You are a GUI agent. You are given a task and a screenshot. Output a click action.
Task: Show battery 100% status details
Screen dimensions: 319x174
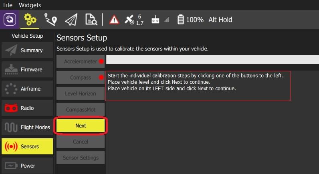190,20
